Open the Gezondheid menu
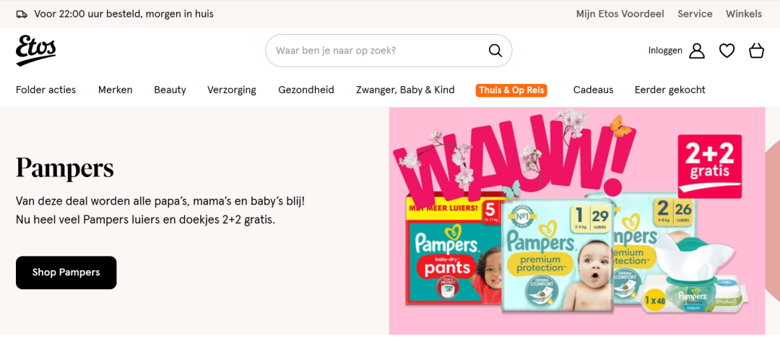This screenshot has width=780, height=352. [306, 90]
